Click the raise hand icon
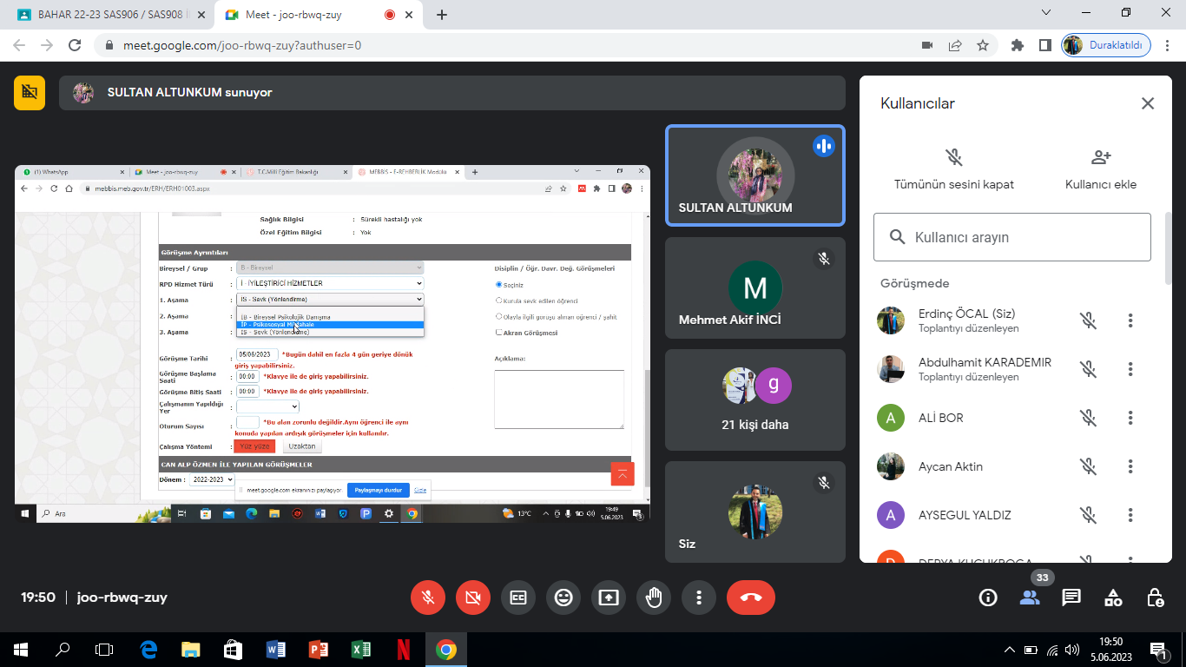The width and height of the screenshot is (1186, 667). [x=654, y=598]
